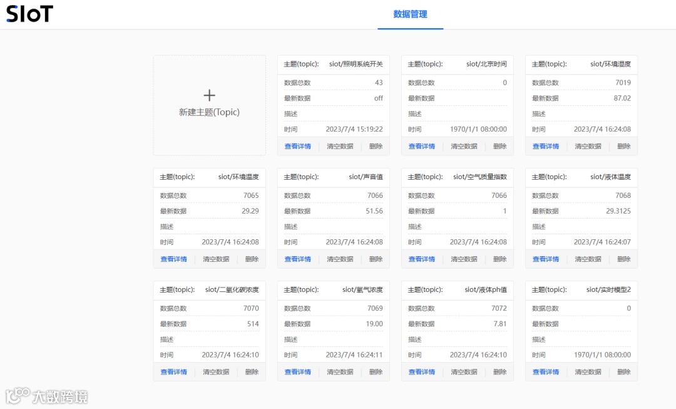Clear data for siot/液体温度

pyautogui.click(x=588, y=259)
